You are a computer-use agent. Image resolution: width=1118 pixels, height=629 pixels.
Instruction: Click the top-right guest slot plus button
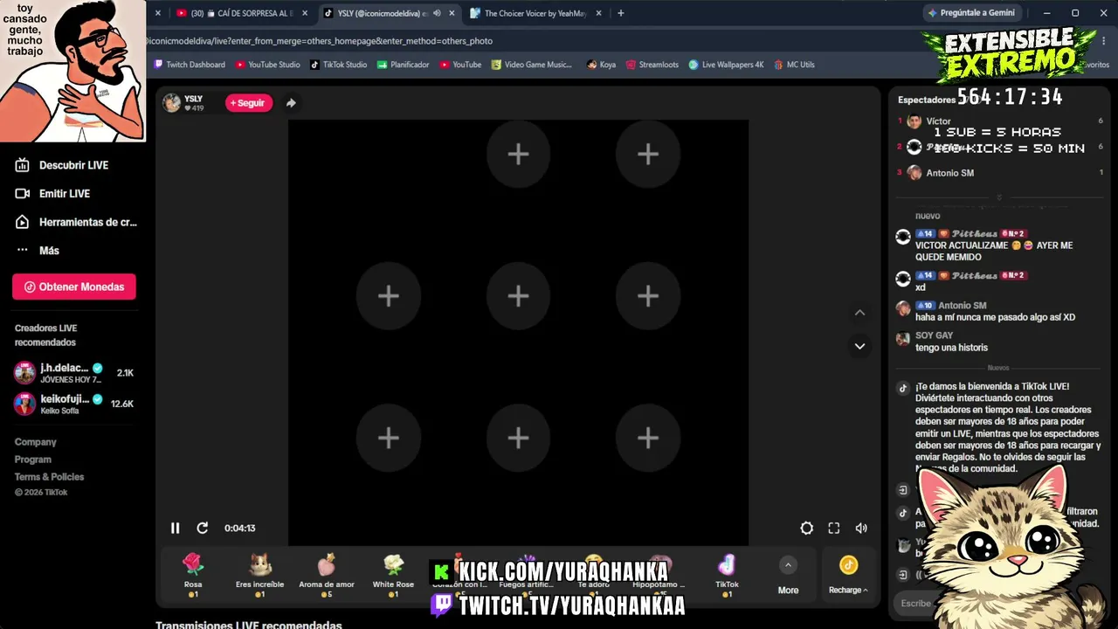(647, 155)
